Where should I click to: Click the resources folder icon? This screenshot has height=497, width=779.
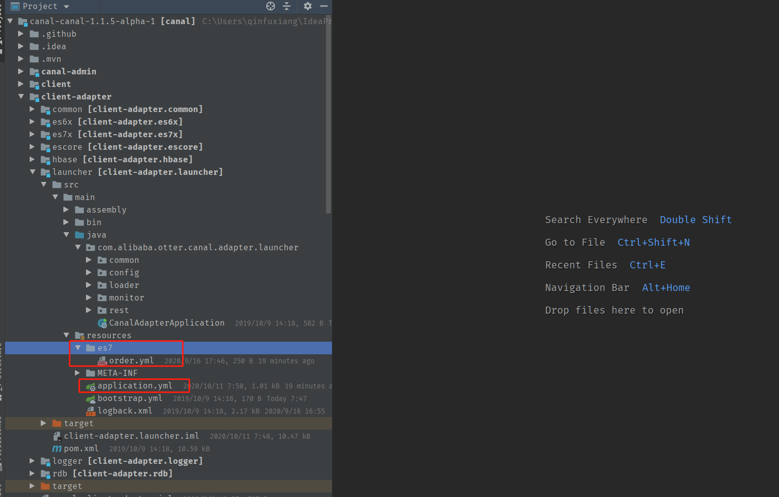[79, 336]
